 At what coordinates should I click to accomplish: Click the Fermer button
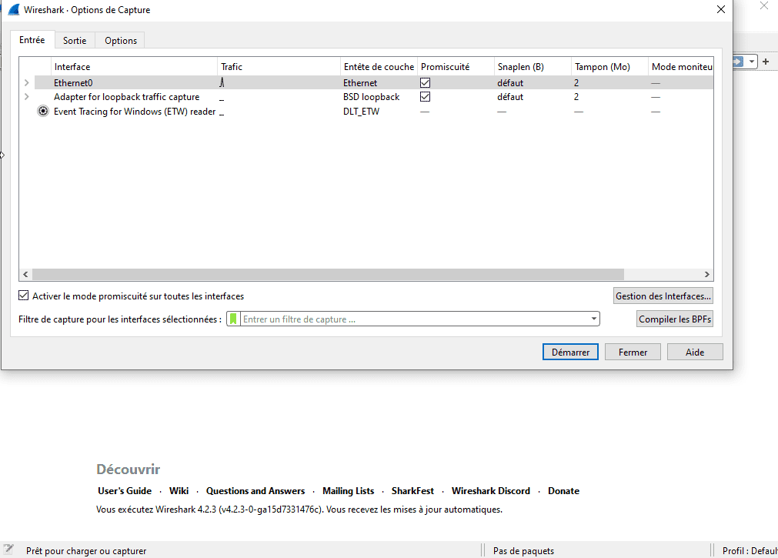click(x=633, y=352)
